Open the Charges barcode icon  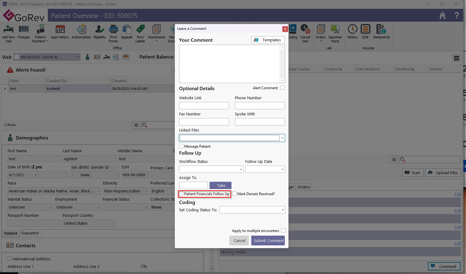23,32
